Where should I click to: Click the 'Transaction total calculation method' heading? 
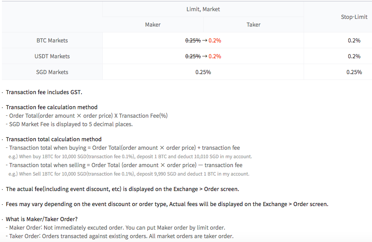tap(54, 139)
